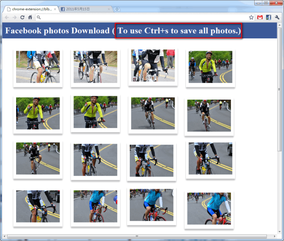This screenshot has height=241, width=284.
Task: Click the Facebook photos Download heading
Action: (57, 31)
